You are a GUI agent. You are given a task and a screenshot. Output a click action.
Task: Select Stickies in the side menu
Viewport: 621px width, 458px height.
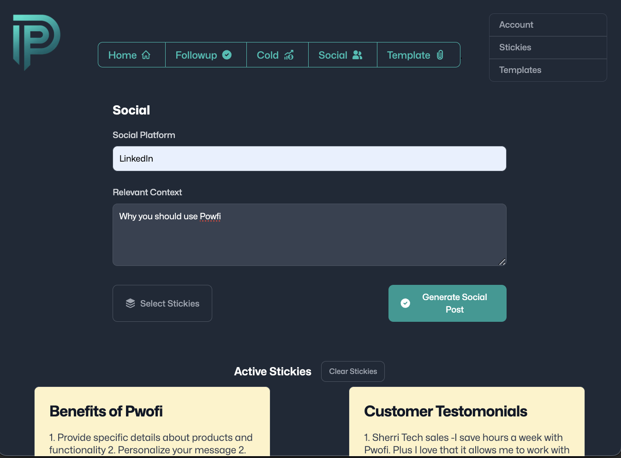click(515, 48)
